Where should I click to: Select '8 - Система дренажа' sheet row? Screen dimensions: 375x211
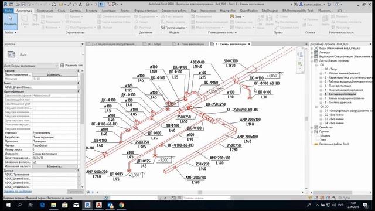pyautogui.click(x=338, y=102)
